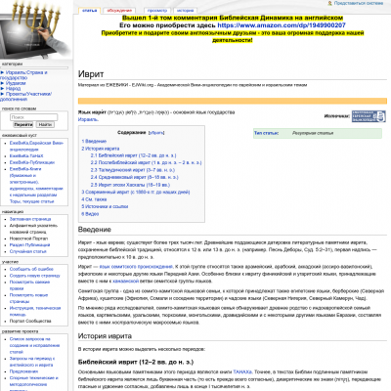Open the ЕжеВиКа-Публикации sidebar link
Screen dimensions: 391x391
pos(32,162)
